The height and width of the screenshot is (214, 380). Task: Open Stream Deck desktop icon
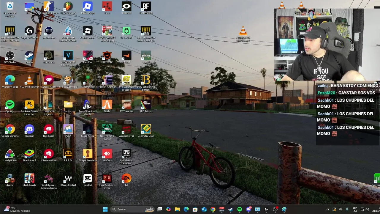coord(49,33)
